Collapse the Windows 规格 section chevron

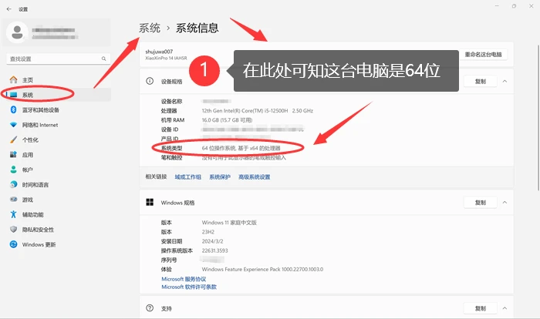pyautogui.click(x=505, y=203)
